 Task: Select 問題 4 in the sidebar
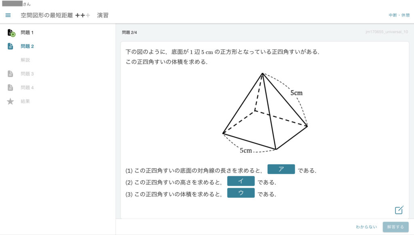(27, 88)
